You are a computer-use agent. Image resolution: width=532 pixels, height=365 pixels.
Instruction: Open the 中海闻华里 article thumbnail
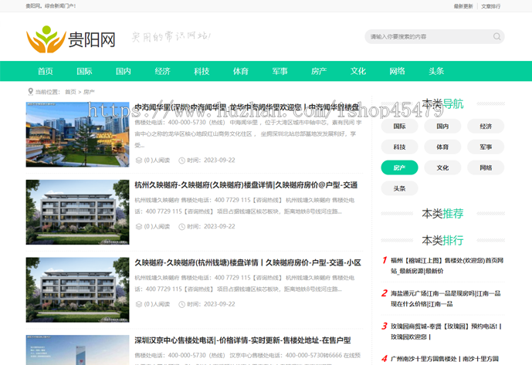click(x=77, y=134)
